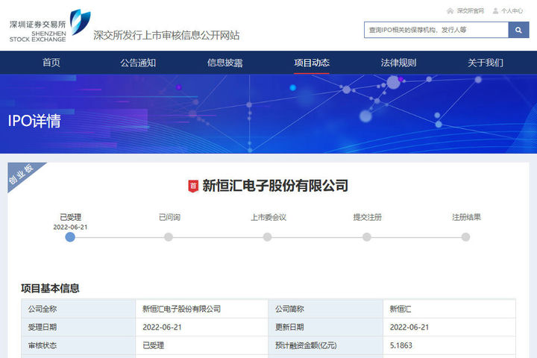The height and width of the screenshot is (358, 537).
Task: Click the 已问询 step dot
Action: 169,237
